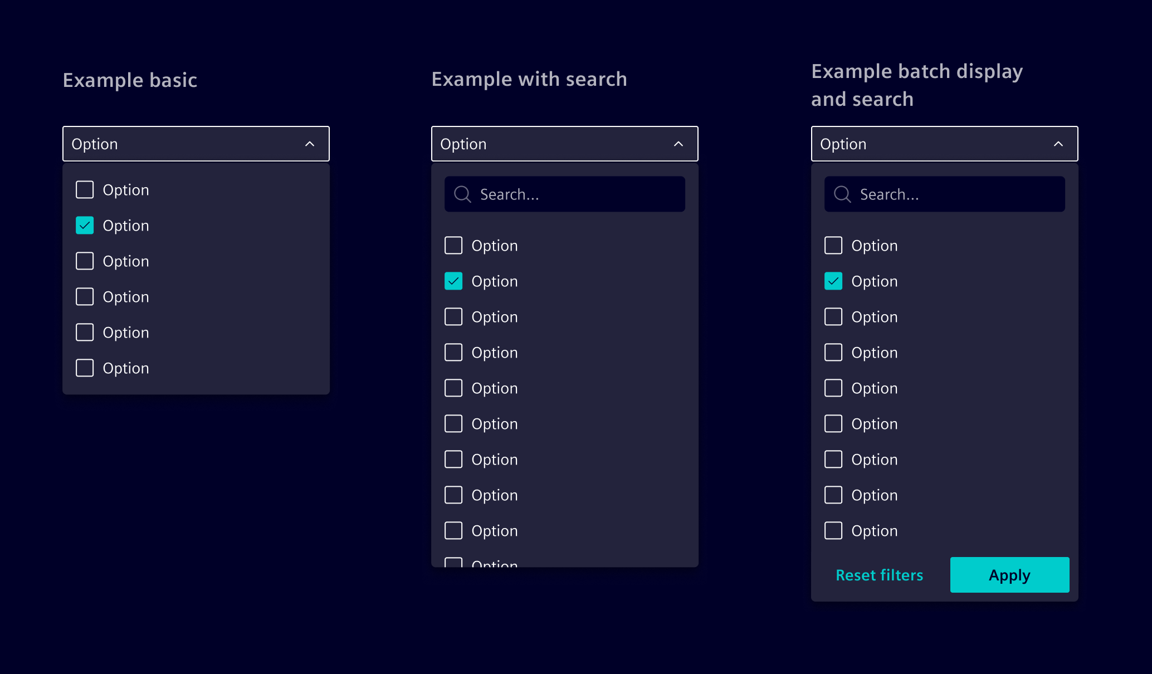
Task: Click the collapse chevron on Example basic dropdown
Action: (310, 144)
